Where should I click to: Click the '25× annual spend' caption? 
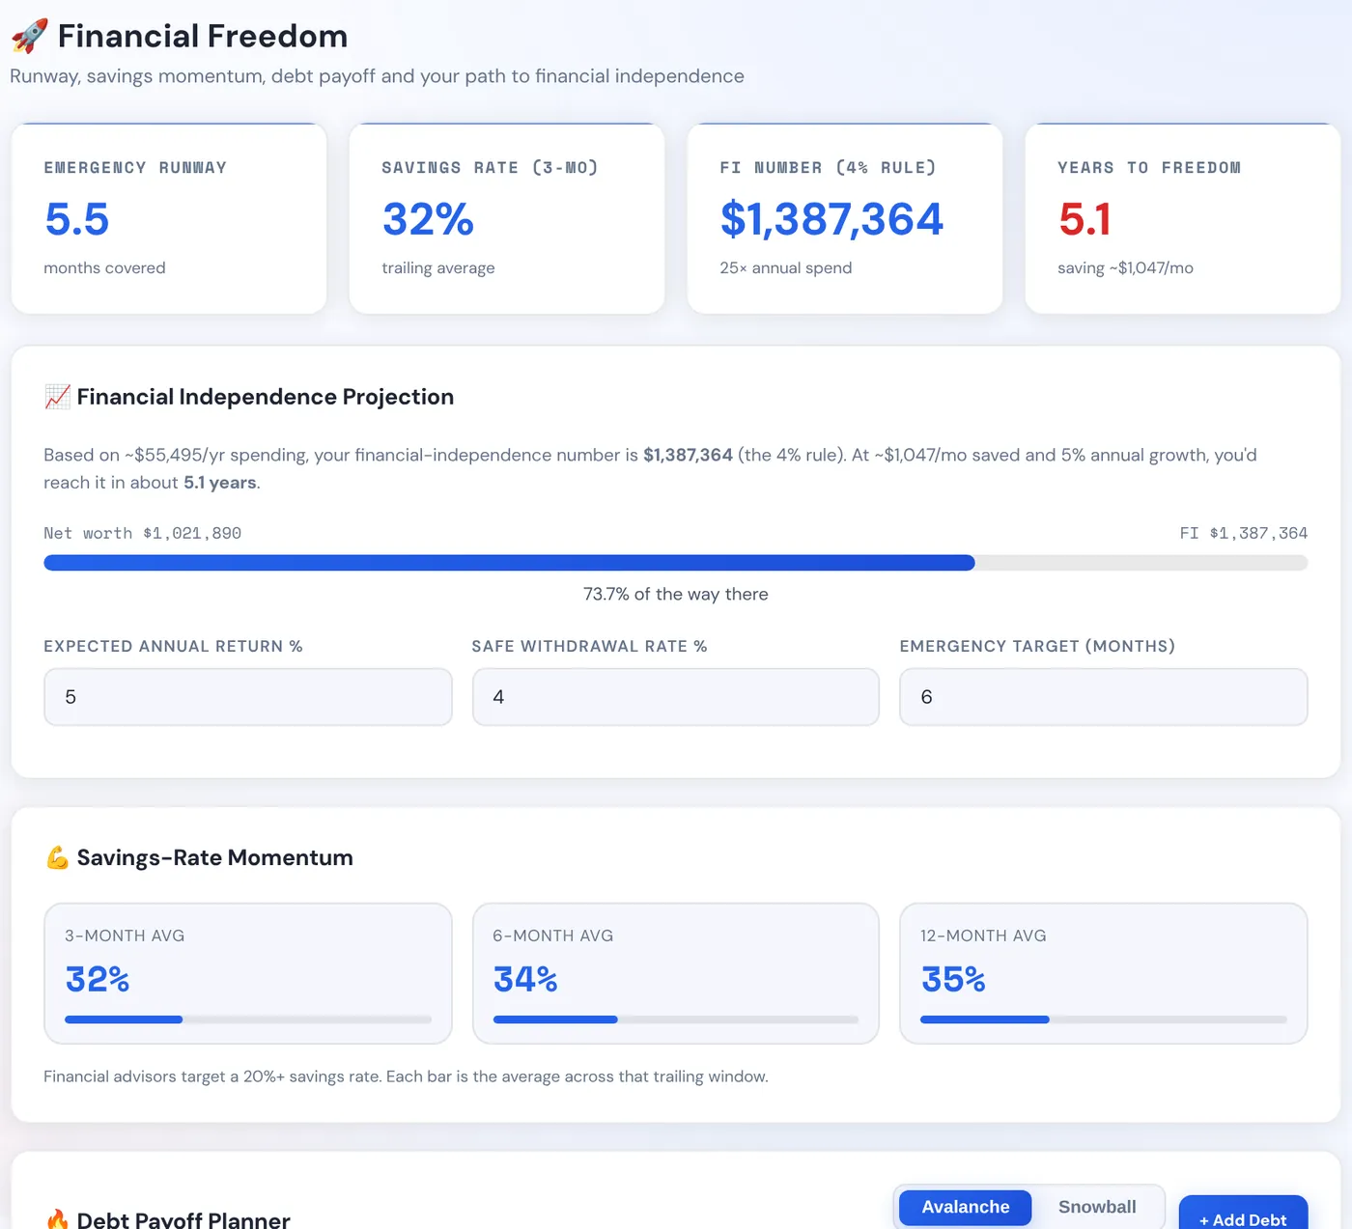786,267
